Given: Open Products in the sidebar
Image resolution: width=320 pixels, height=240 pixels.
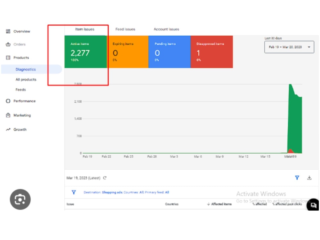Looking at the screenshot, I should pos(21,58).
